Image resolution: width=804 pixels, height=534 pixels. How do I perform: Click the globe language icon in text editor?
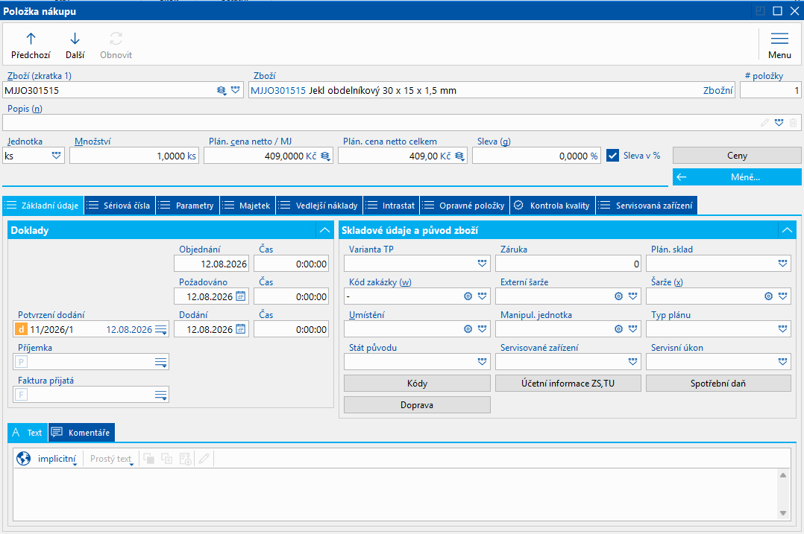click(x=24, y=458)
